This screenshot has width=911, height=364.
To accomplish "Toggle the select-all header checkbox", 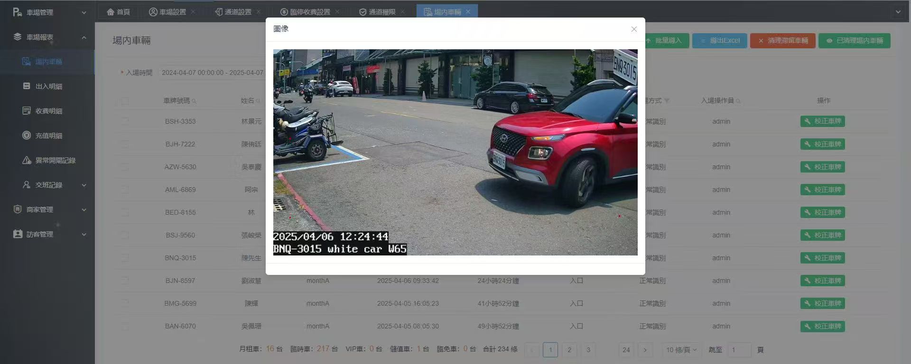I will pos(125,101).
